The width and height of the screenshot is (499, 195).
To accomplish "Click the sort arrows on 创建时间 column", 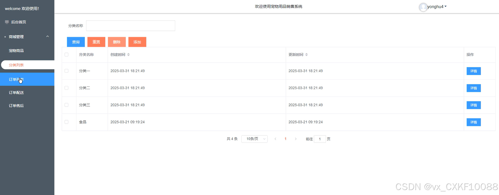I will click(128, 55).
